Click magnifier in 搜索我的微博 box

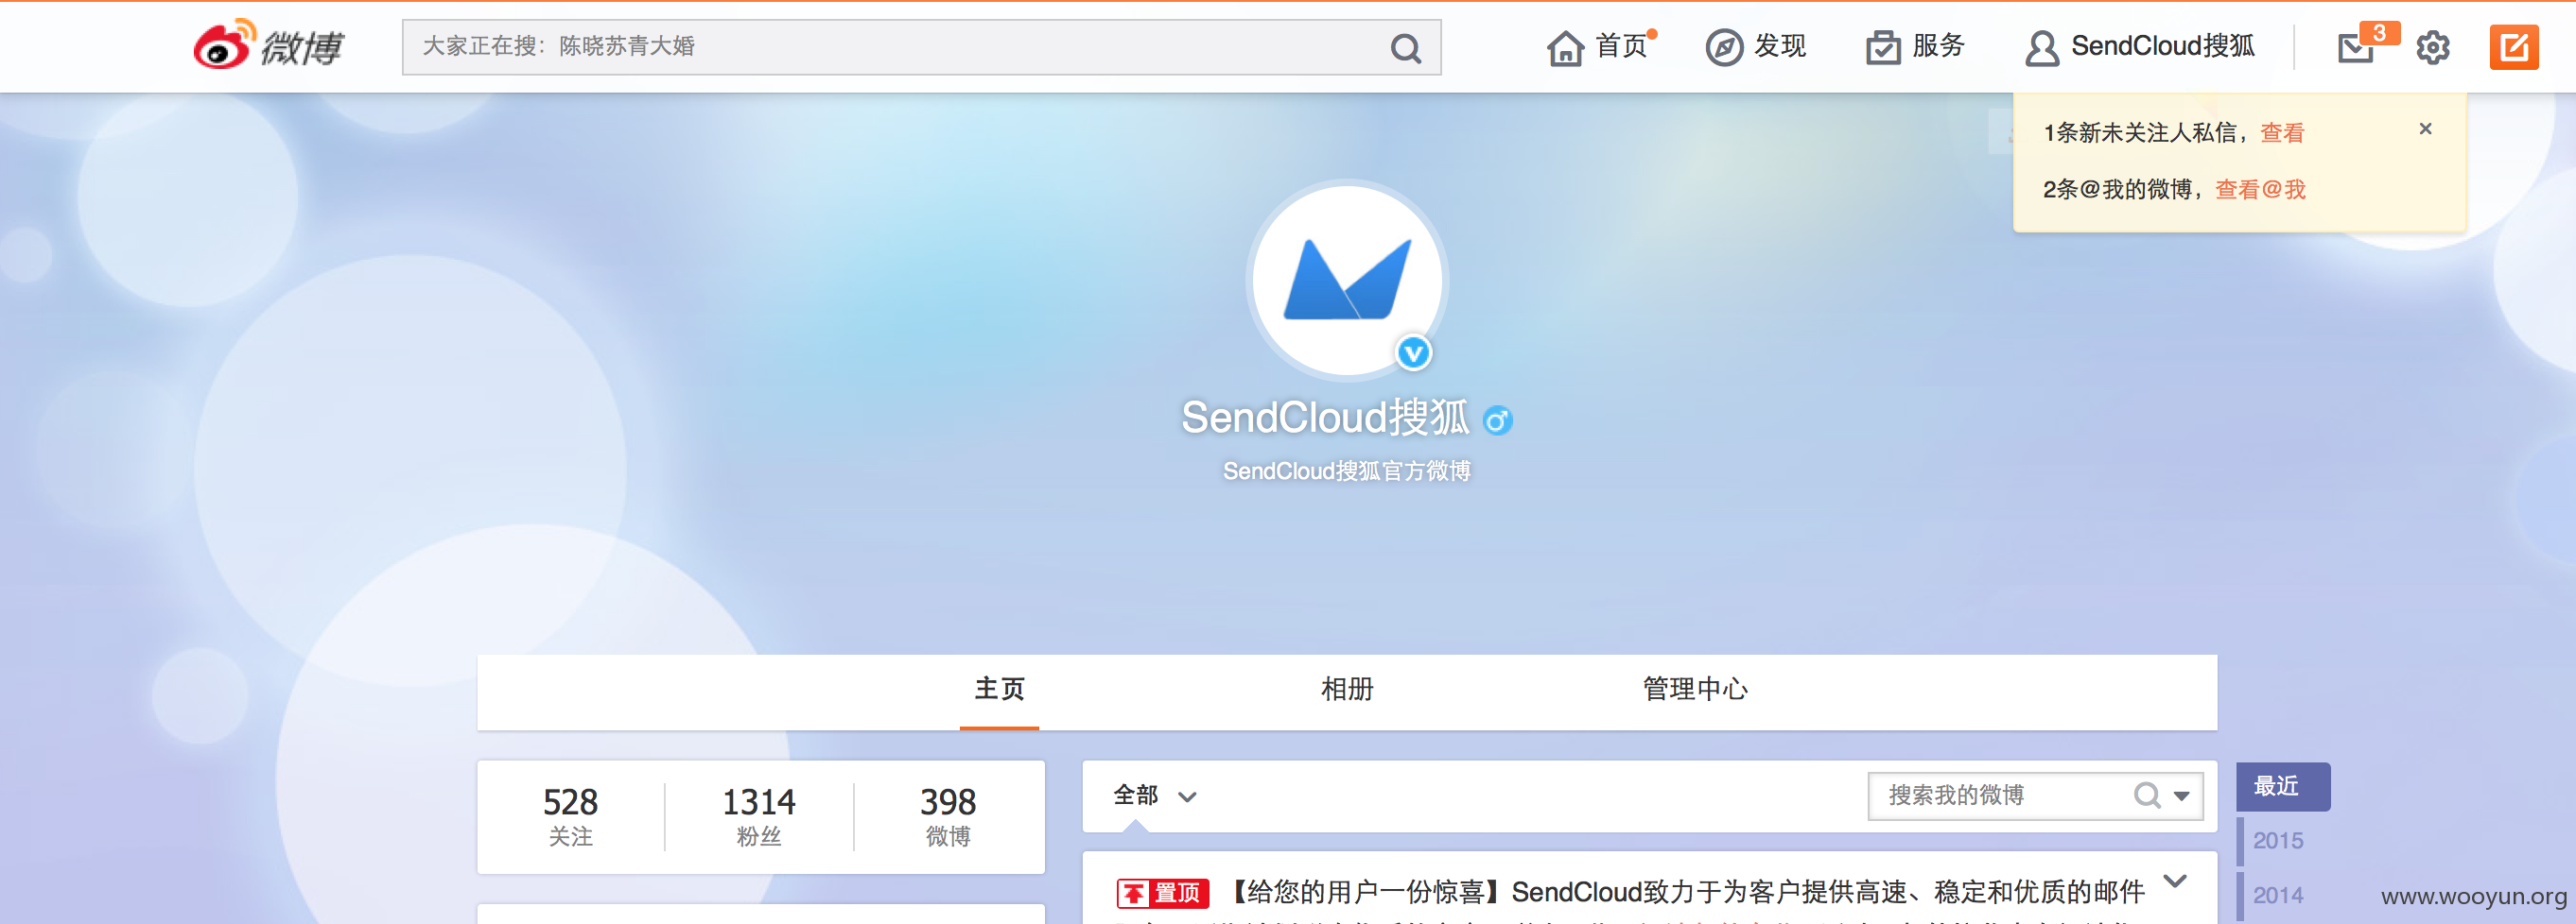[2146, 796]
